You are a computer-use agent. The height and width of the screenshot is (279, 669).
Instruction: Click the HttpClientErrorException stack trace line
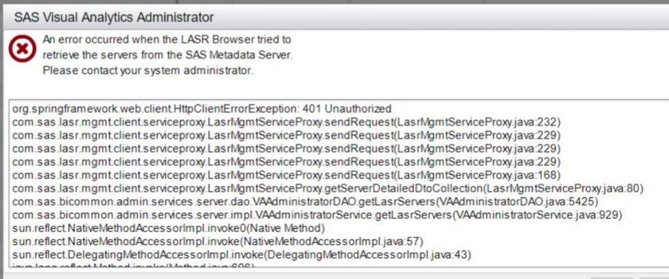201,108
